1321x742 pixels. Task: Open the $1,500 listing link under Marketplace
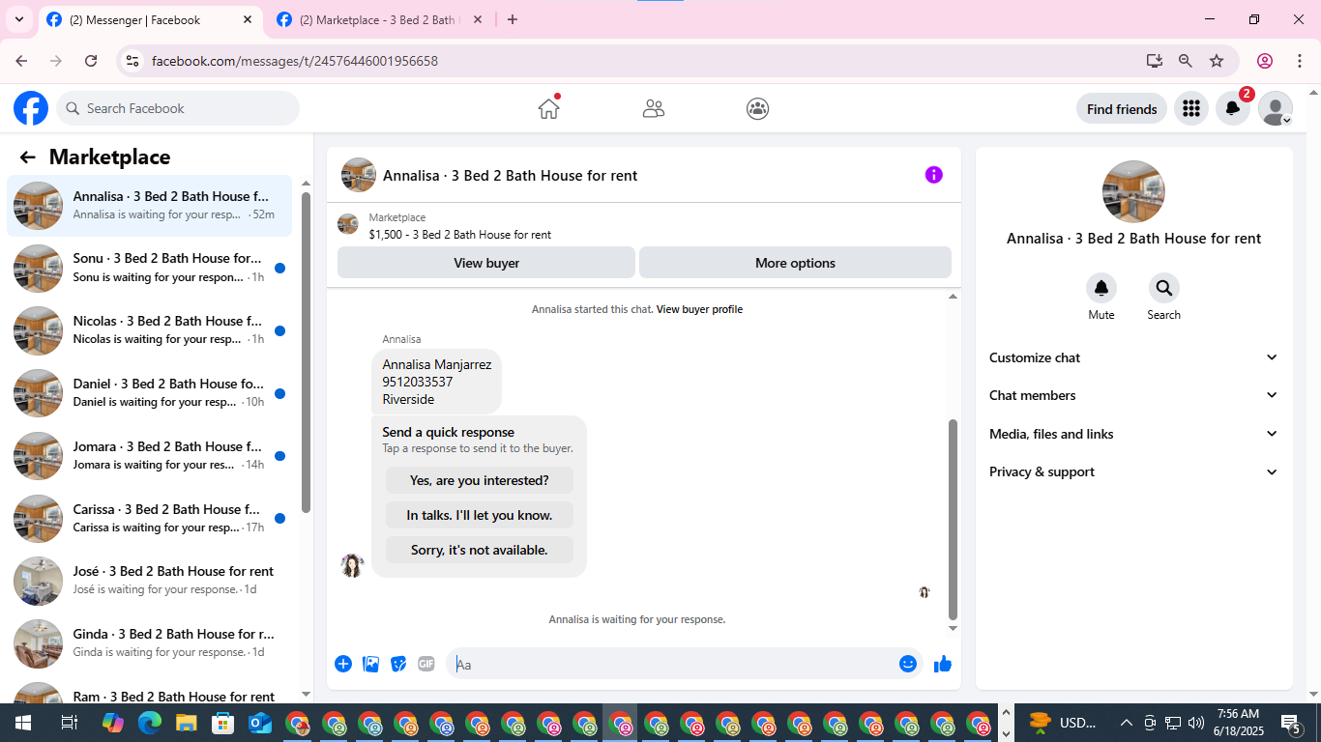pos(460,235)
